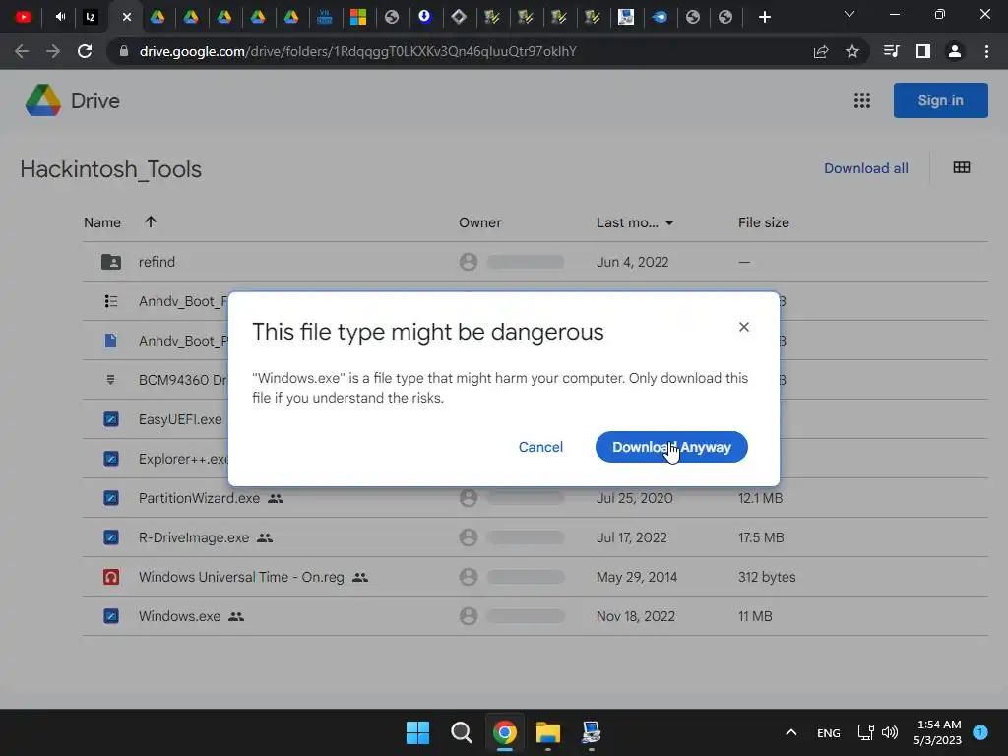This screenshot has width=1008, height=756.
Task: Click the Sign in button
Action: pos(940,100)
